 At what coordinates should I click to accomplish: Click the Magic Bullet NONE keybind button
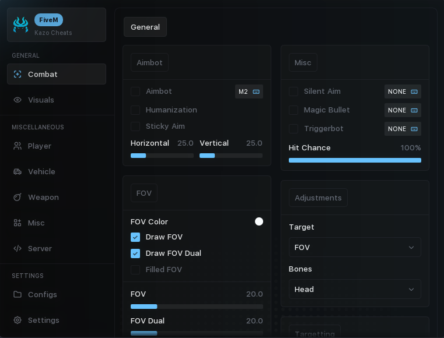403,110
